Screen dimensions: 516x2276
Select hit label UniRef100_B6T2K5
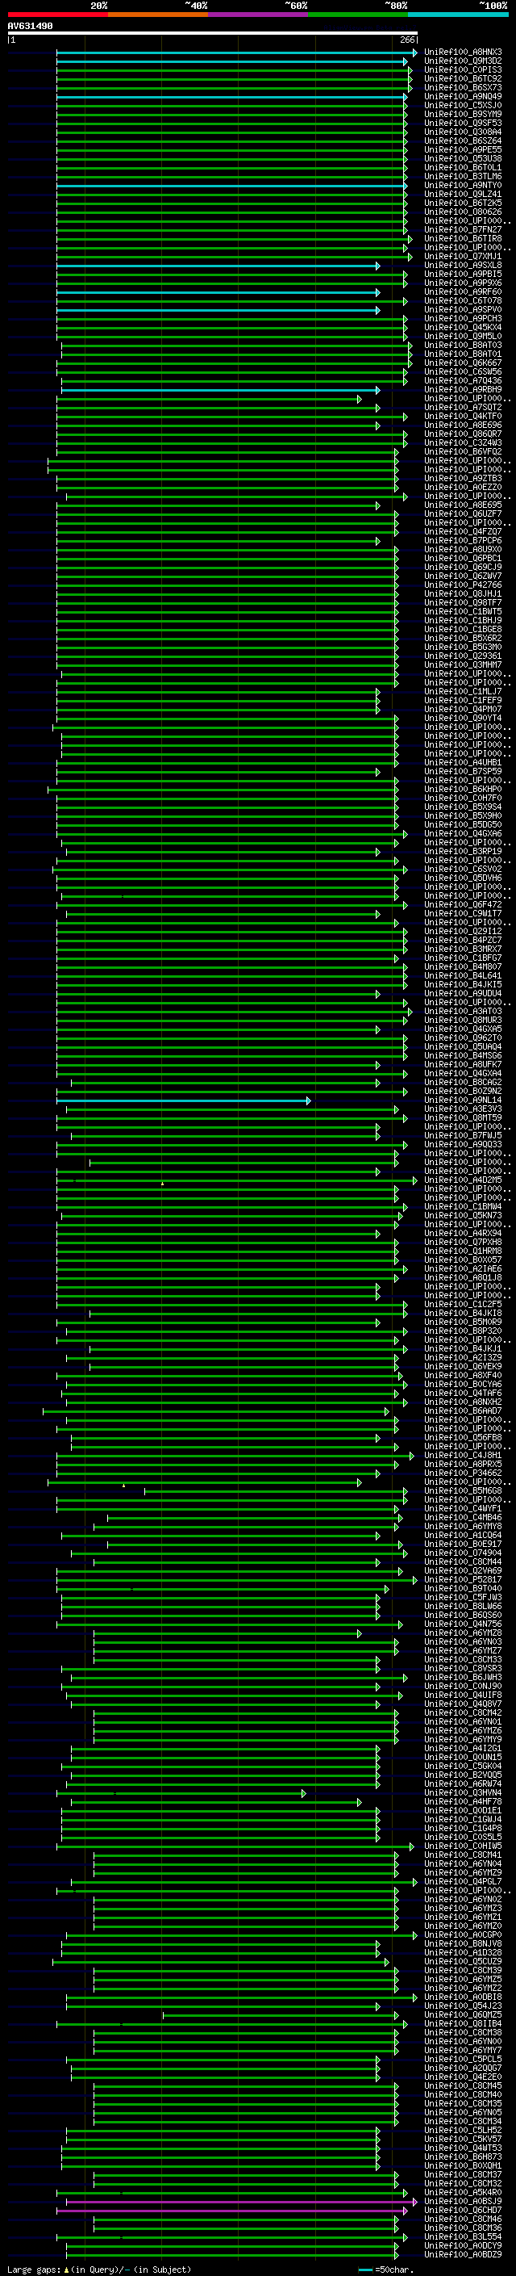pyautogui.click(x=463, y=203)
